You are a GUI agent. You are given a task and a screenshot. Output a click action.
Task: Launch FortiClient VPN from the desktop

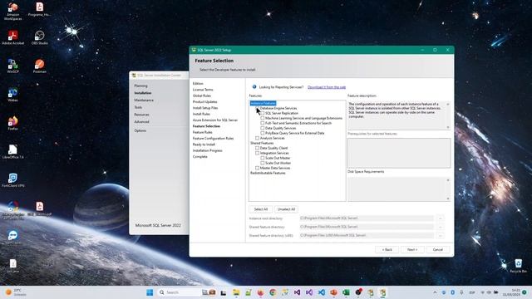(13, 180)
